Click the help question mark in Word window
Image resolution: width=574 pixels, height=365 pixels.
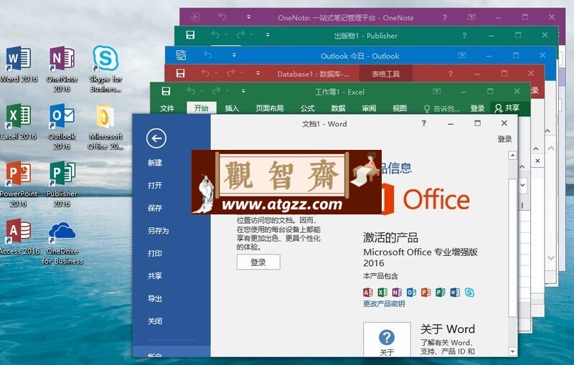click(x=423, y=123)
